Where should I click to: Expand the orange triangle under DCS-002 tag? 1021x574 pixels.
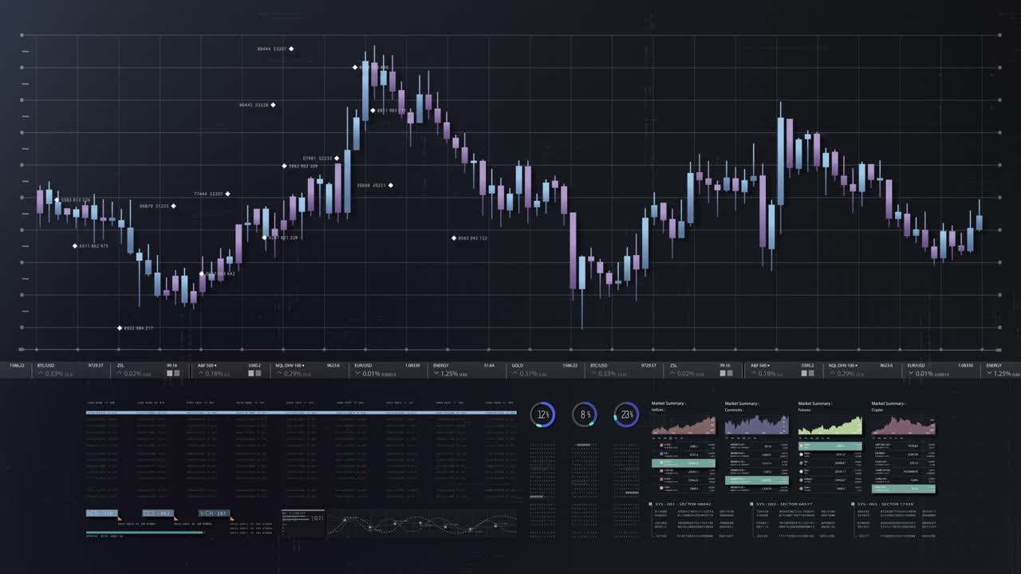tap(175, 519)
